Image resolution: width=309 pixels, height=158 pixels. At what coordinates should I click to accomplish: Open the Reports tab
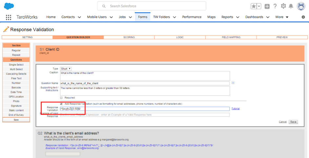pos(227,17)
